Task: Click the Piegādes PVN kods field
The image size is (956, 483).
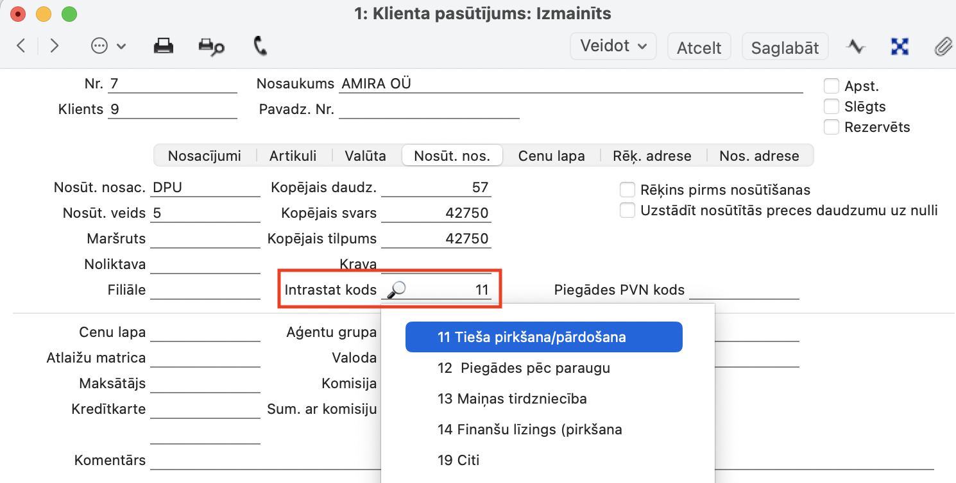Action: pyautogui.click(x=744, y=290)
